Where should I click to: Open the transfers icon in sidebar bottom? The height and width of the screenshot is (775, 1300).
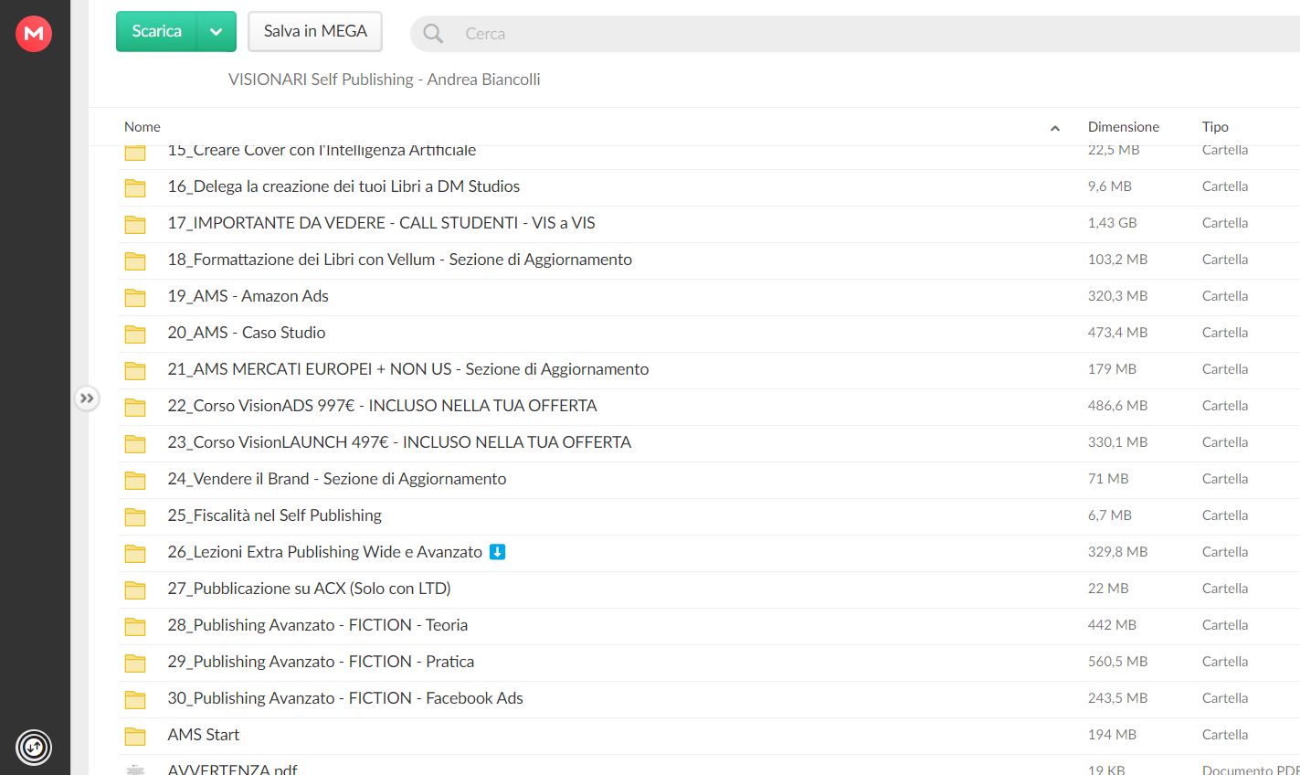34,747
